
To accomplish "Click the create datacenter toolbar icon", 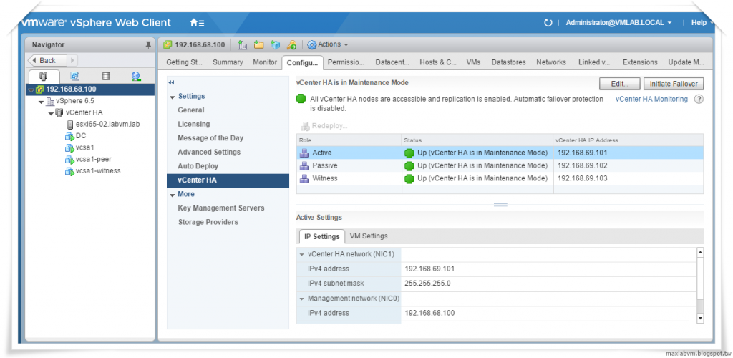I will click(242, 45).
